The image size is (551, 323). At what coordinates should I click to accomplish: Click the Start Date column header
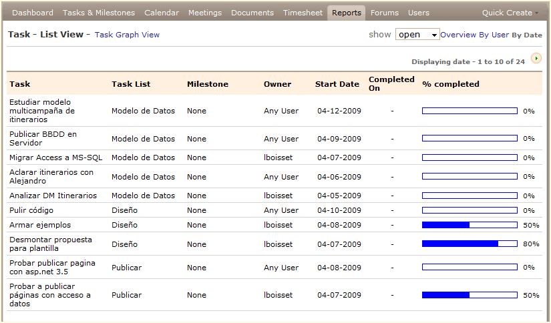click(x=337, y=84)
